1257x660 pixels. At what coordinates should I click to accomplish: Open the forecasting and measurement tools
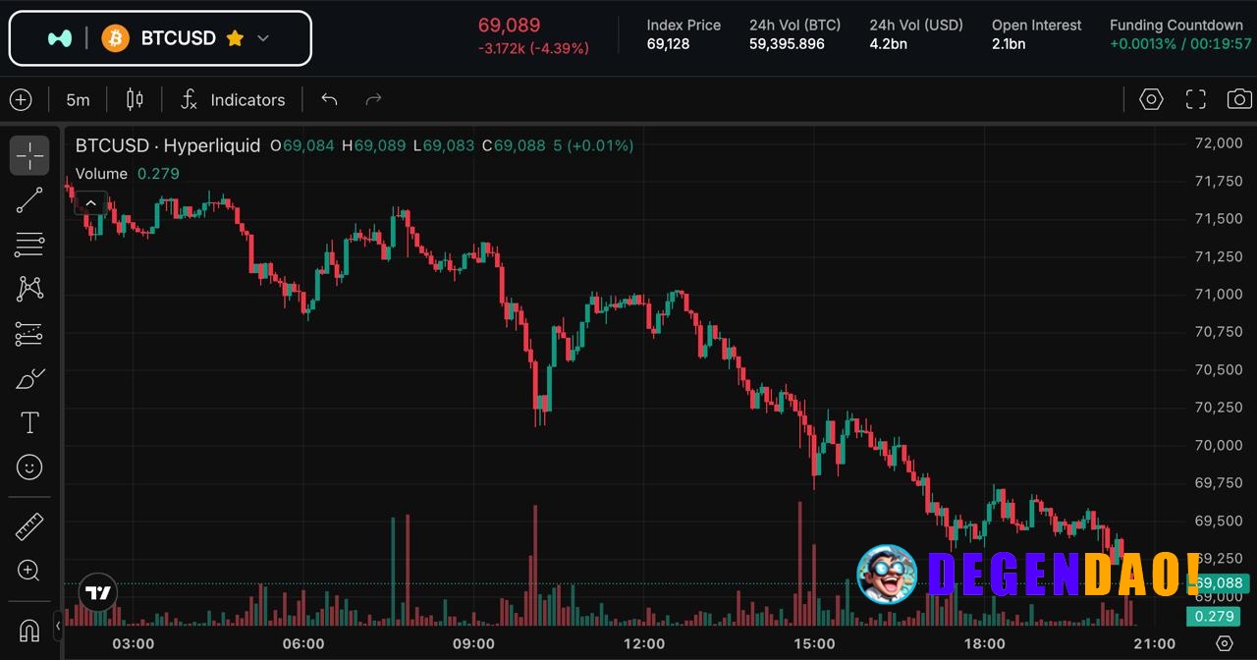[x=29, y=334]
